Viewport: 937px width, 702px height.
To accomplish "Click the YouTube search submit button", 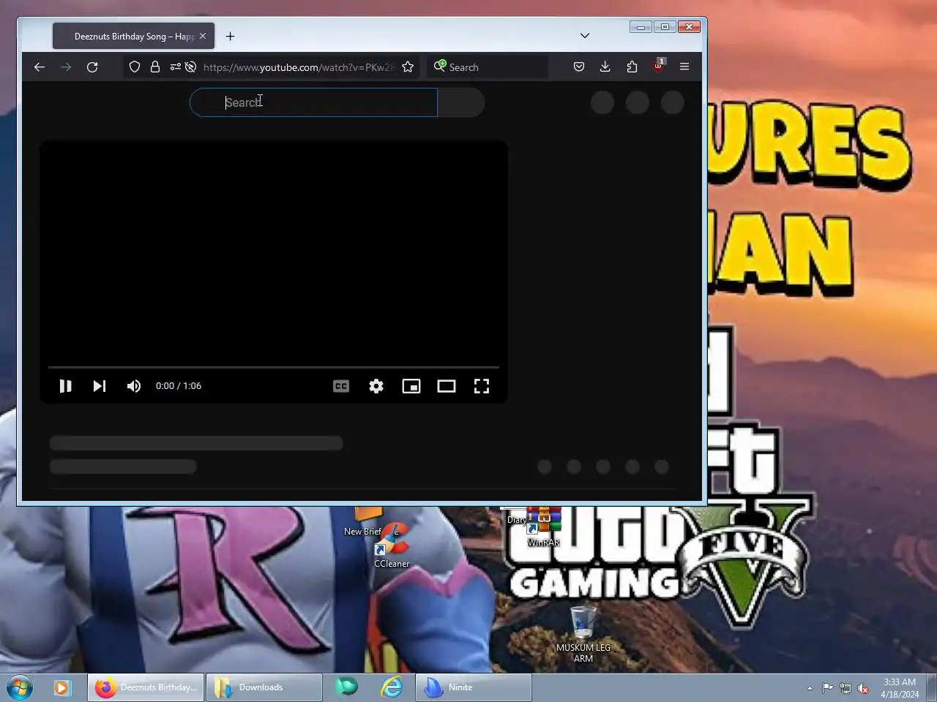I will click(461, 102).
